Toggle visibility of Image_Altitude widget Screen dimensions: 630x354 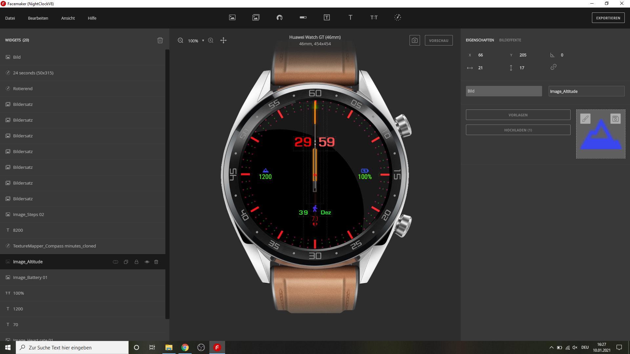(x=147, y=262)
